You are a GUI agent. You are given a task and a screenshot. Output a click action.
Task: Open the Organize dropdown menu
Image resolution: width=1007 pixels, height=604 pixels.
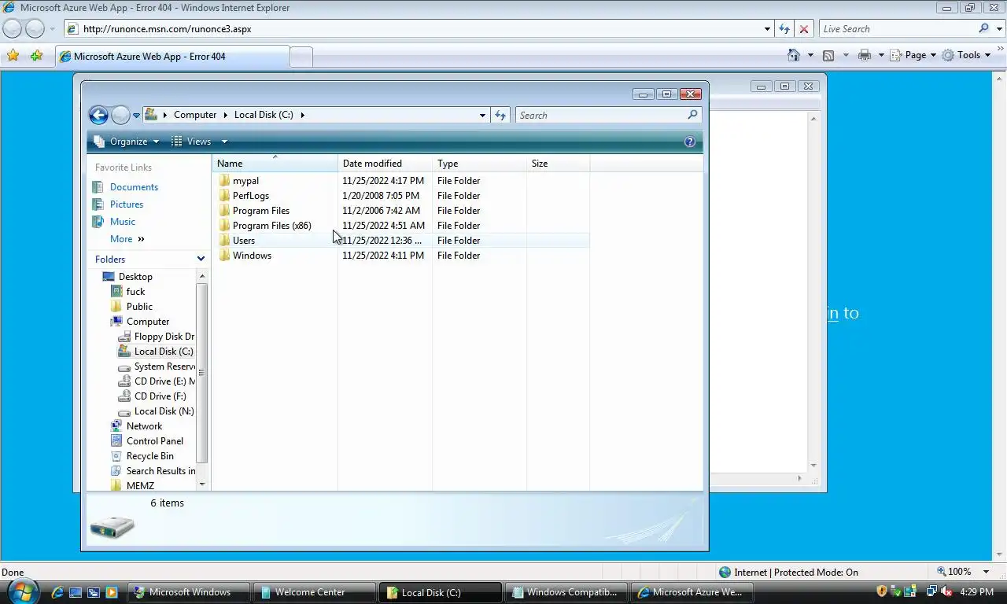(x=126, y=142)
